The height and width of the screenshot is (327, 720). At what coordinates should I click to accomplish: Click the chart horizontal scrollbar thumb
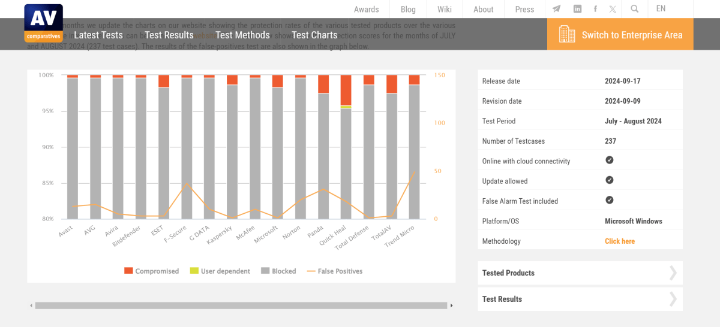pos(241,305)
